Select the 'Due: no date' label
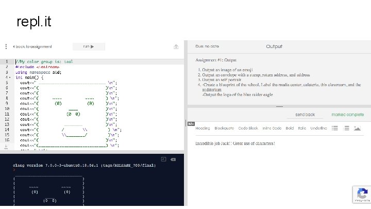Viewport: 371px width, 209px height. click(x=207, y=46)
